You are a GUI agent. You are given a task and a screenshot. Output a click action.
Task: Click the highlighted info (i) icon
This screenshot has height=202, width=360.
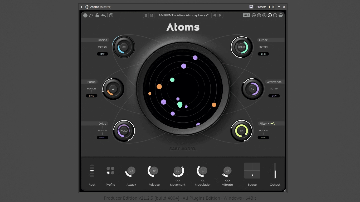coord(270,15)
